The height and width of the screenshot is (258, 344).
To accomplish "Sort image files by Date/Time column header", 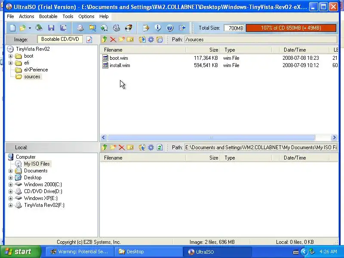I will [304, 50].
